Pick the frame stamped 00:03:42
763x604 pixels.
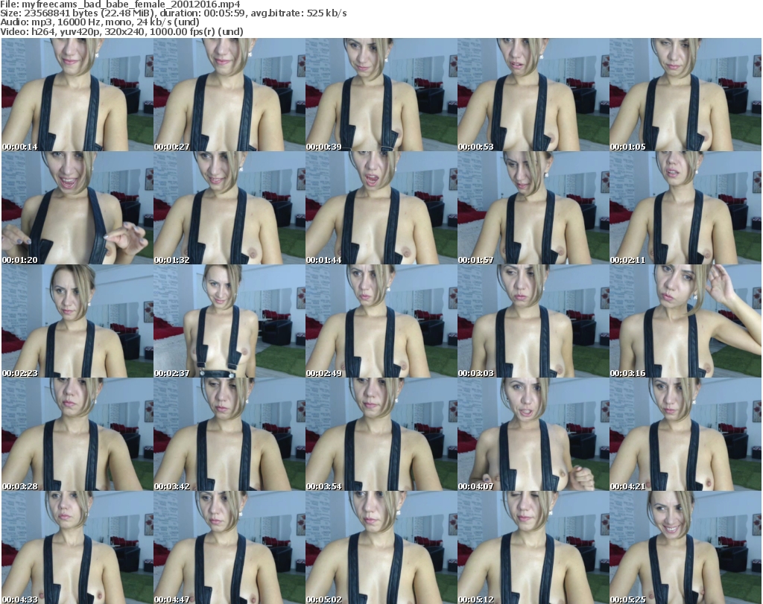(229, 435)
